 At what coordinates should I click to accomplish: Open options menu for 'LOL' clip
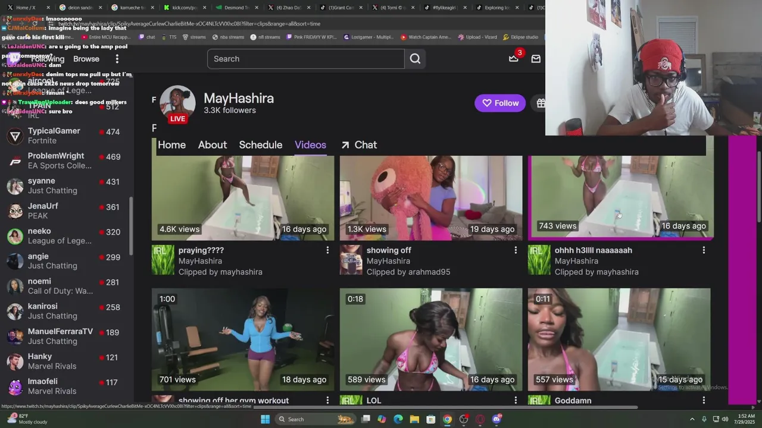(x=516, y=401)
